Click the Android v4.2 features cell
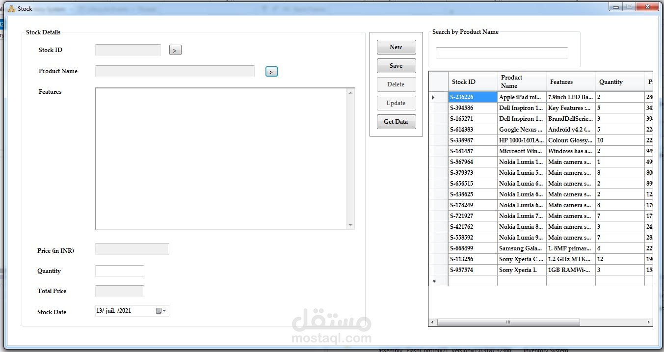The width and height of the screenshot is (664, 352). [571, 130]
